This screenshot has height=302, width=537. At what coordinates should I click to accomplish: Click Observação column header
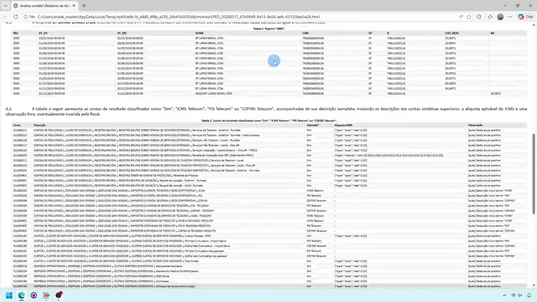(x=476, y=125)
